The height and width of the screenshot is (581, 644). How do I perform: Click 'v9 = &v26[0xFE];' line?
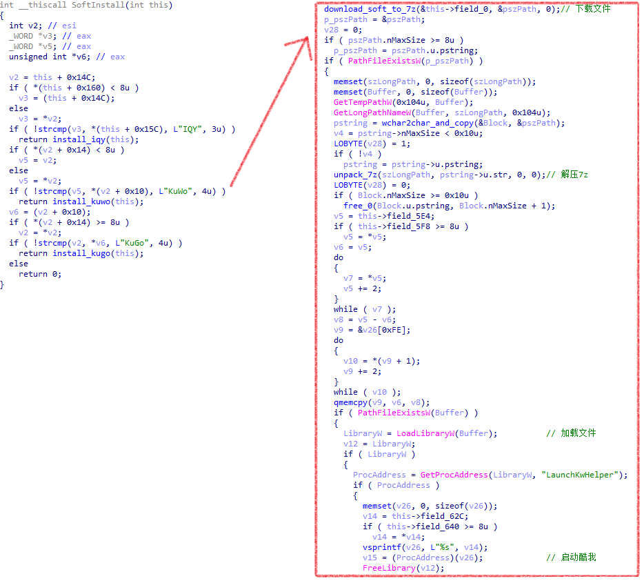[x=372, y=330]
